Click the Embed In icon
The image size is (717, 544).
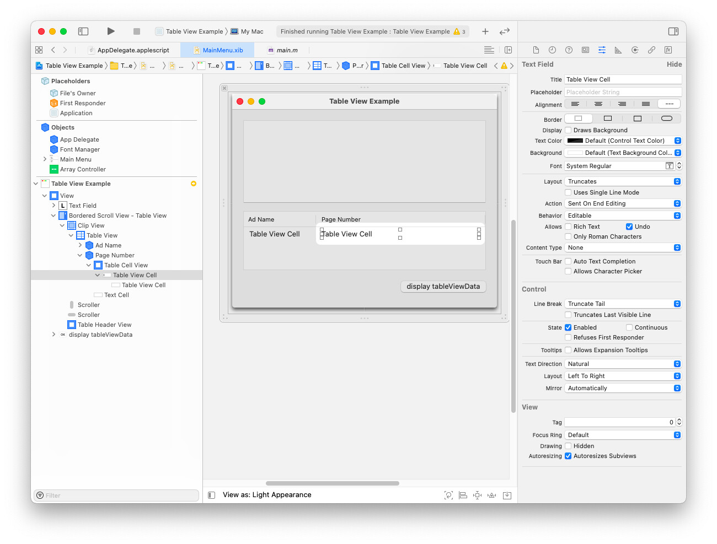(507, 495)
